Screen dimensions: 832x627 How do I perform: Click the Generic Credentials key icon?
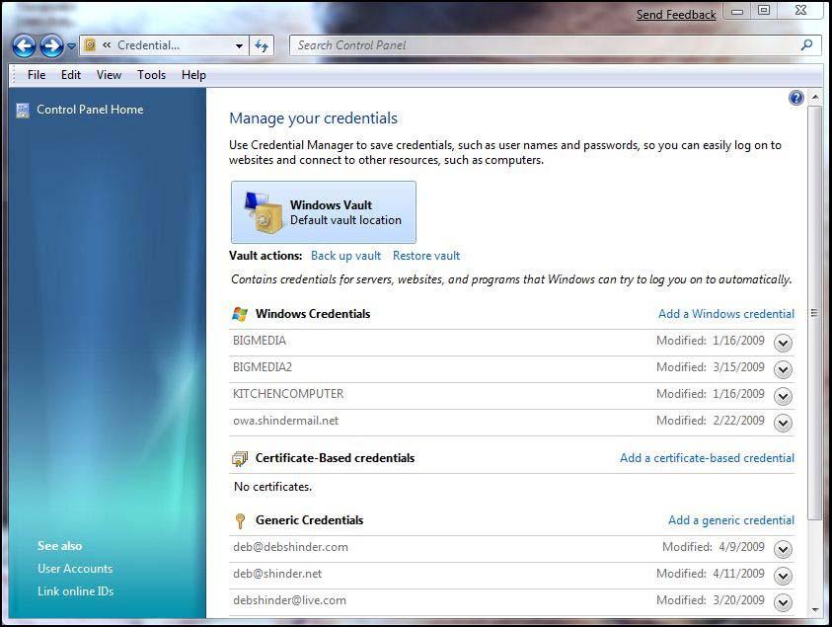240,521
